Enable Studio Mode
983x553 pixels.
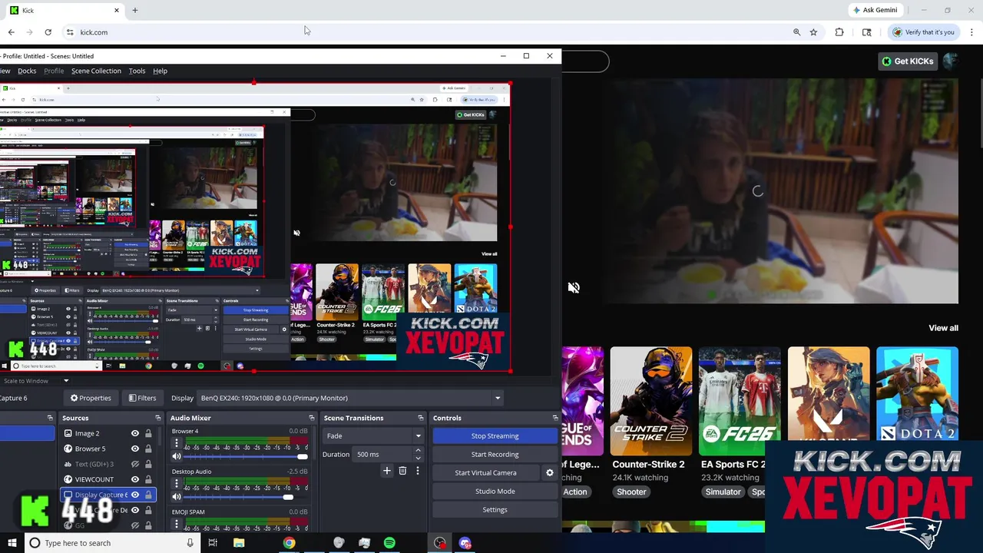click(495, 492)
